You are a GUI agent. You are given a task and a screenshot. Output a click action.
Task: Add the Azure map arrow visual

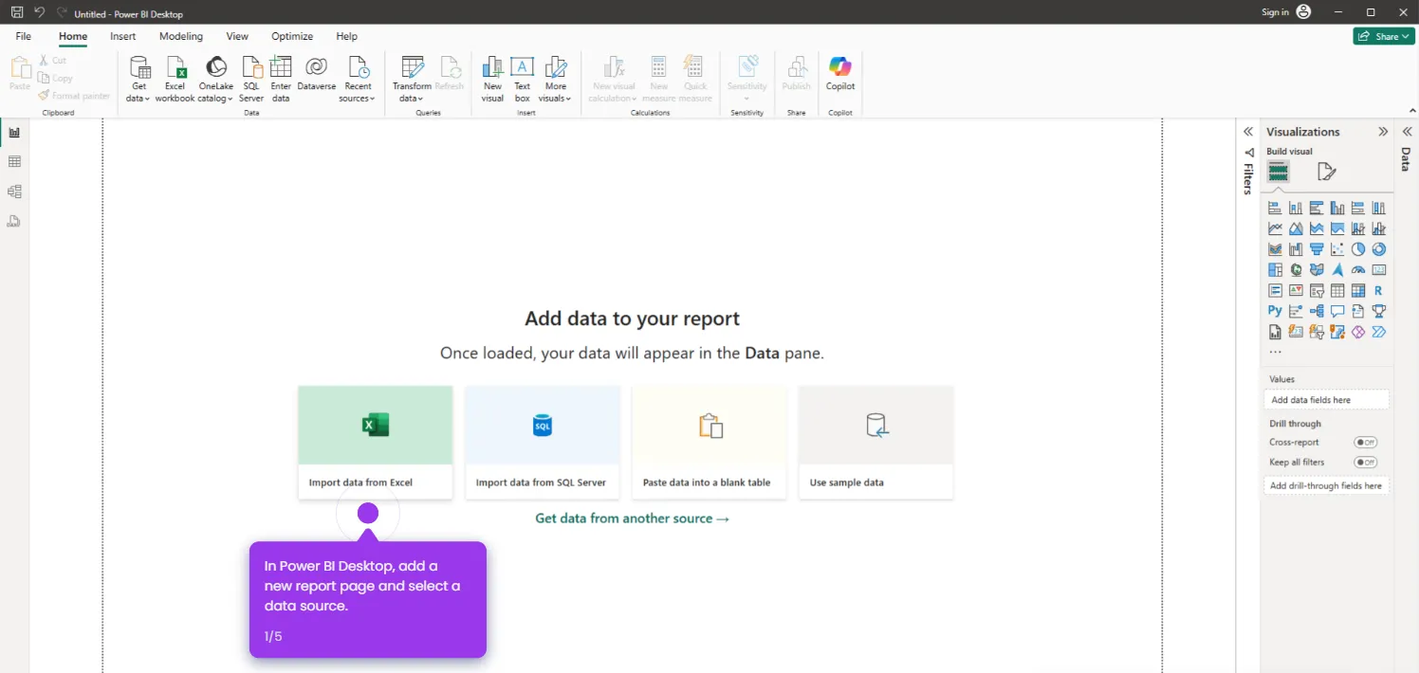(1337, 270)
